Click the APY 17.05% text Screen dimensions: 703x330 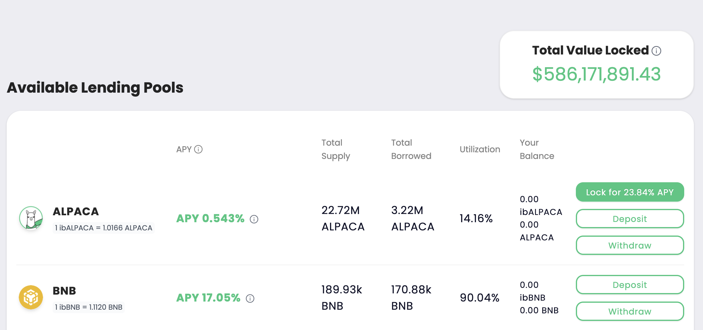pos(208,298)
